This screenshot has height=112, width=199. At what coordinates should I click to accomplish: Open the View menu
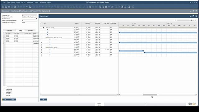[13, 2]
